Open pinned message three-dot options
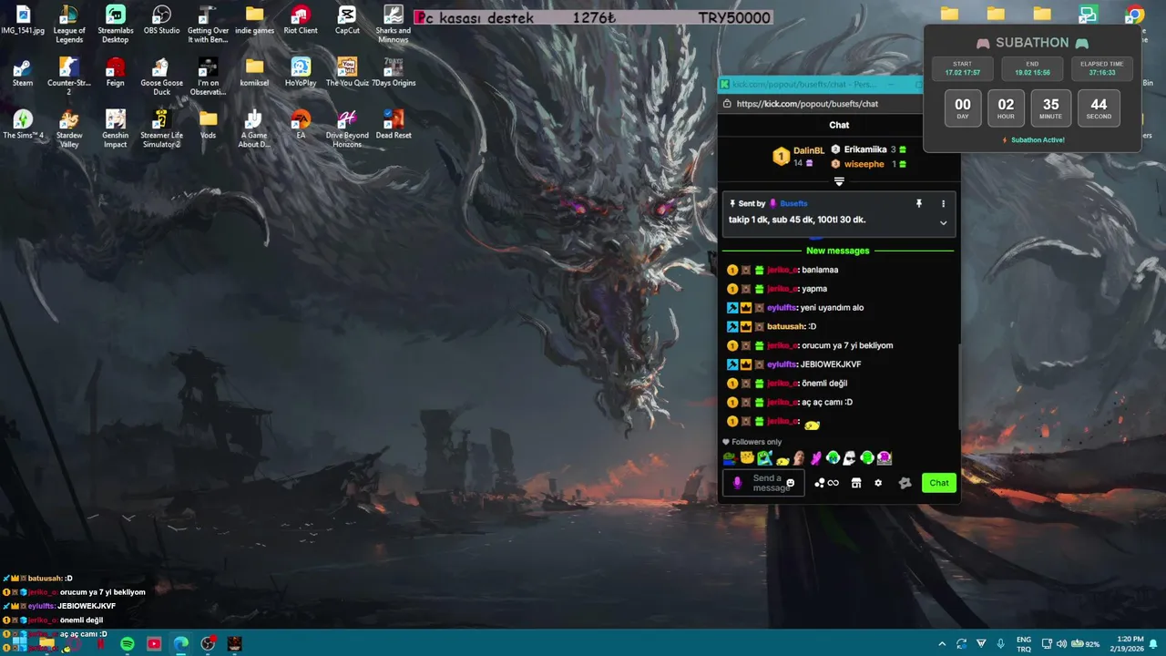The height and width of the screenshot is (656, 1166). pos(943,203)
